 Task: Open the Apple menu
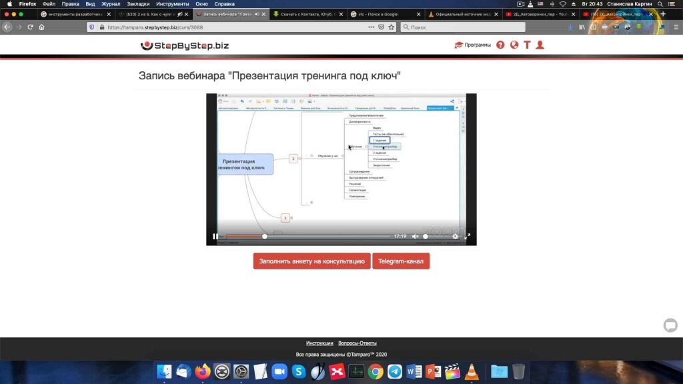9,4
